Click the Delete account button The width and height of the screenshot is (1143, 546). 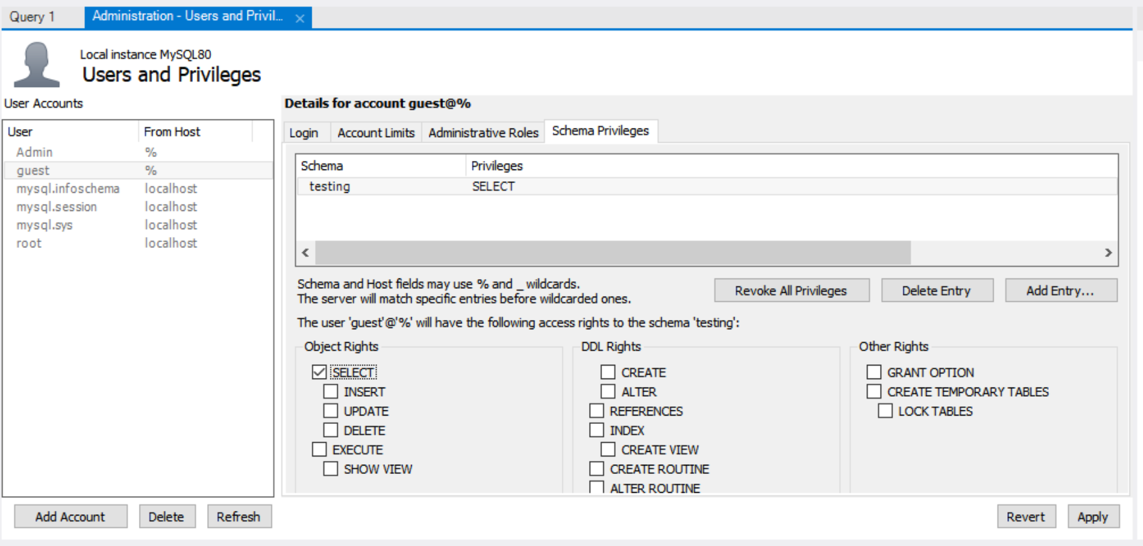pos(166,517)
